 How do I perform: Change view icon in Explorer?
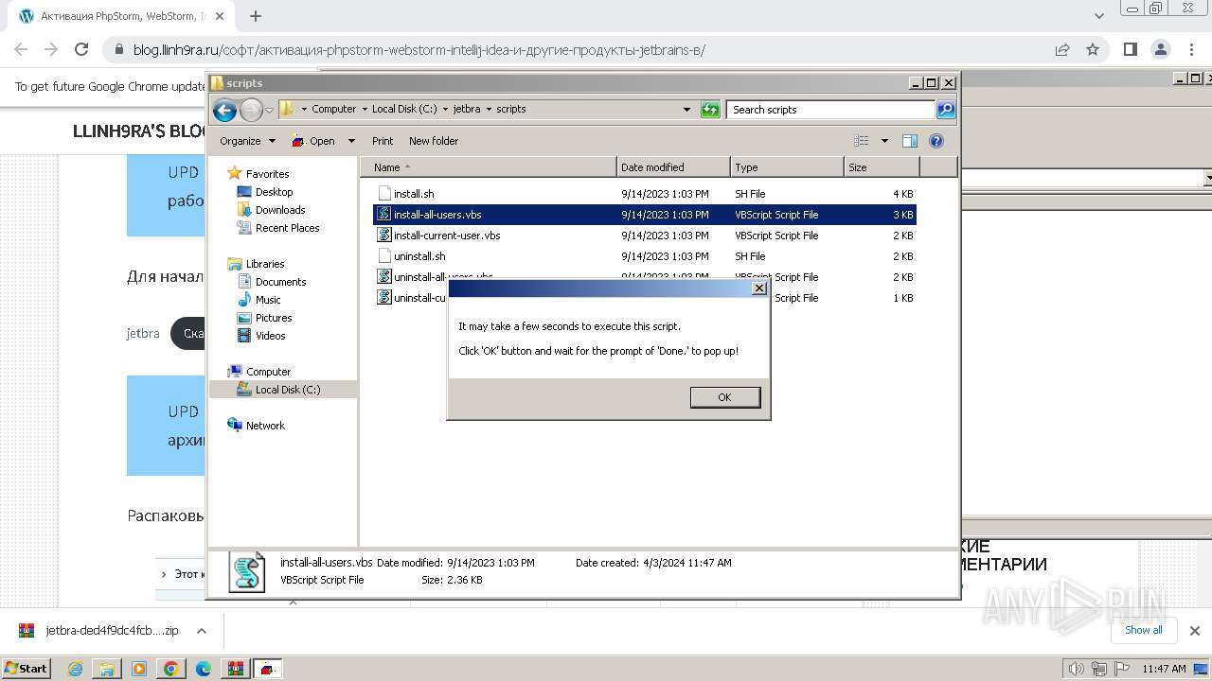tap(861, 141)
